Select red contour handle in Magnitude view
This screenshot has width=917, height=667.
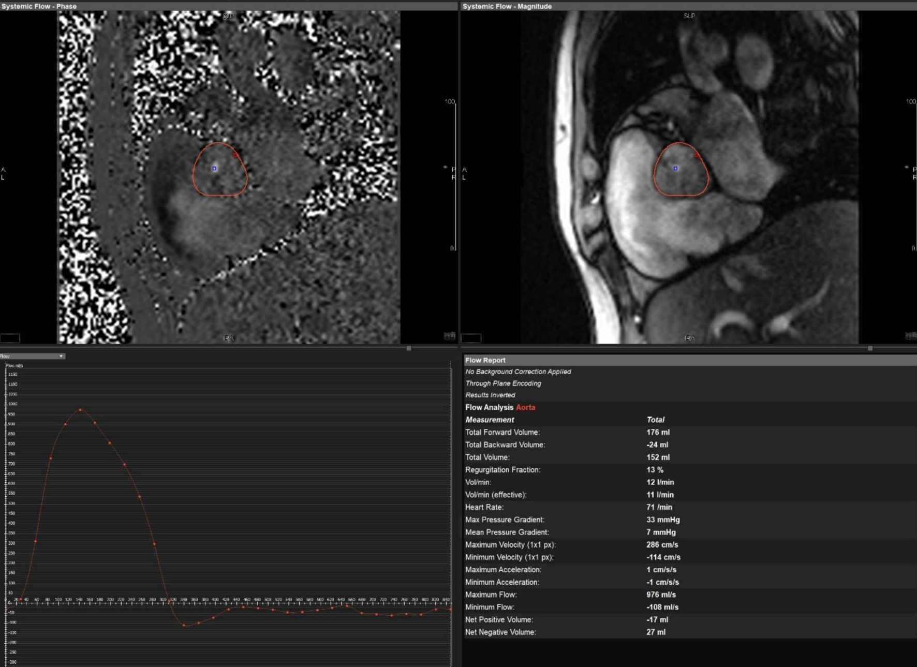click(x=697, y=155)
